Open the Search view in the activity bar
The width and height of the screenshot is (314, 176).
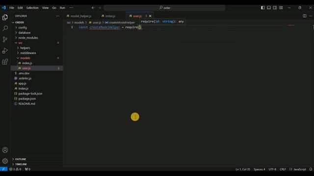[5, 28]
